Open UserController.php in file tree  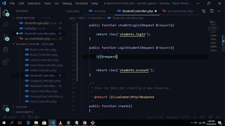coord(38,101)
